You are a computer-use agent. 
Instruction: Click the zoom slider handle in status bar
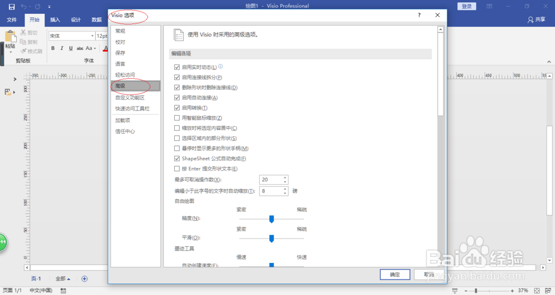click(476, 291)
